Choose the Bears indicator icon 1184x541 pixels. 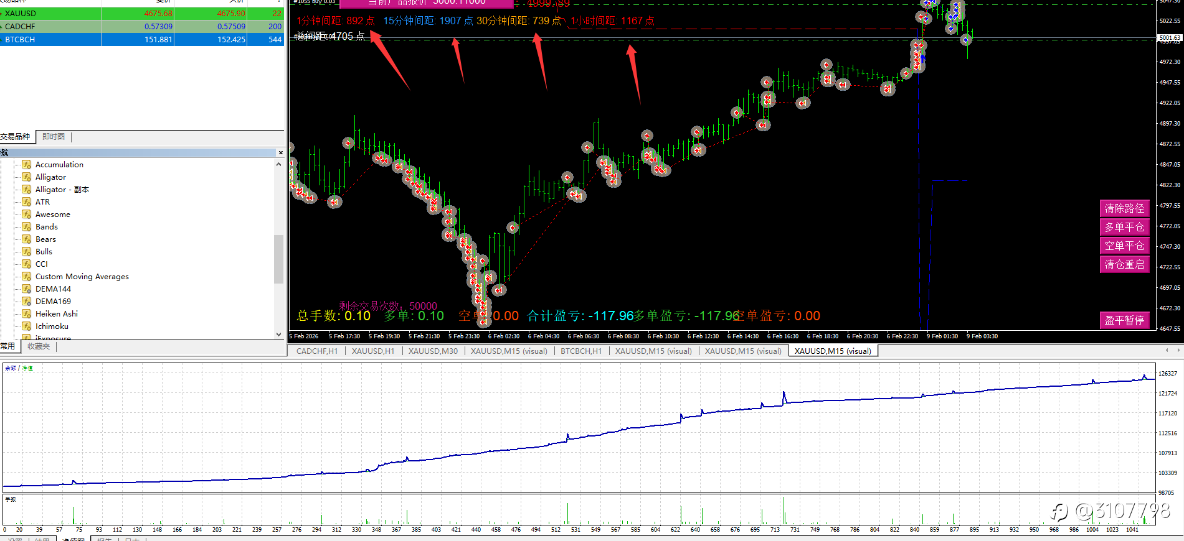pos(27,239)
